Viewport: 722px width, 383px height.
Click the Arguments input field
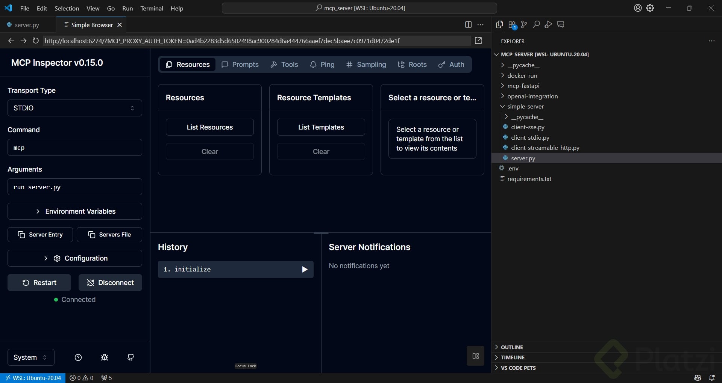74,187
